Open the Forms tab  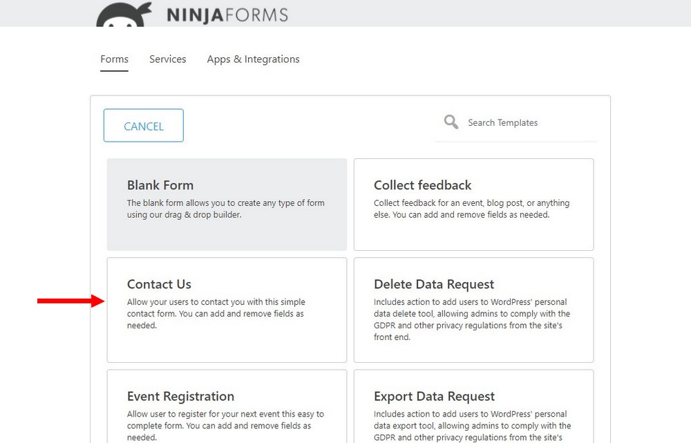tap(114, 59)
